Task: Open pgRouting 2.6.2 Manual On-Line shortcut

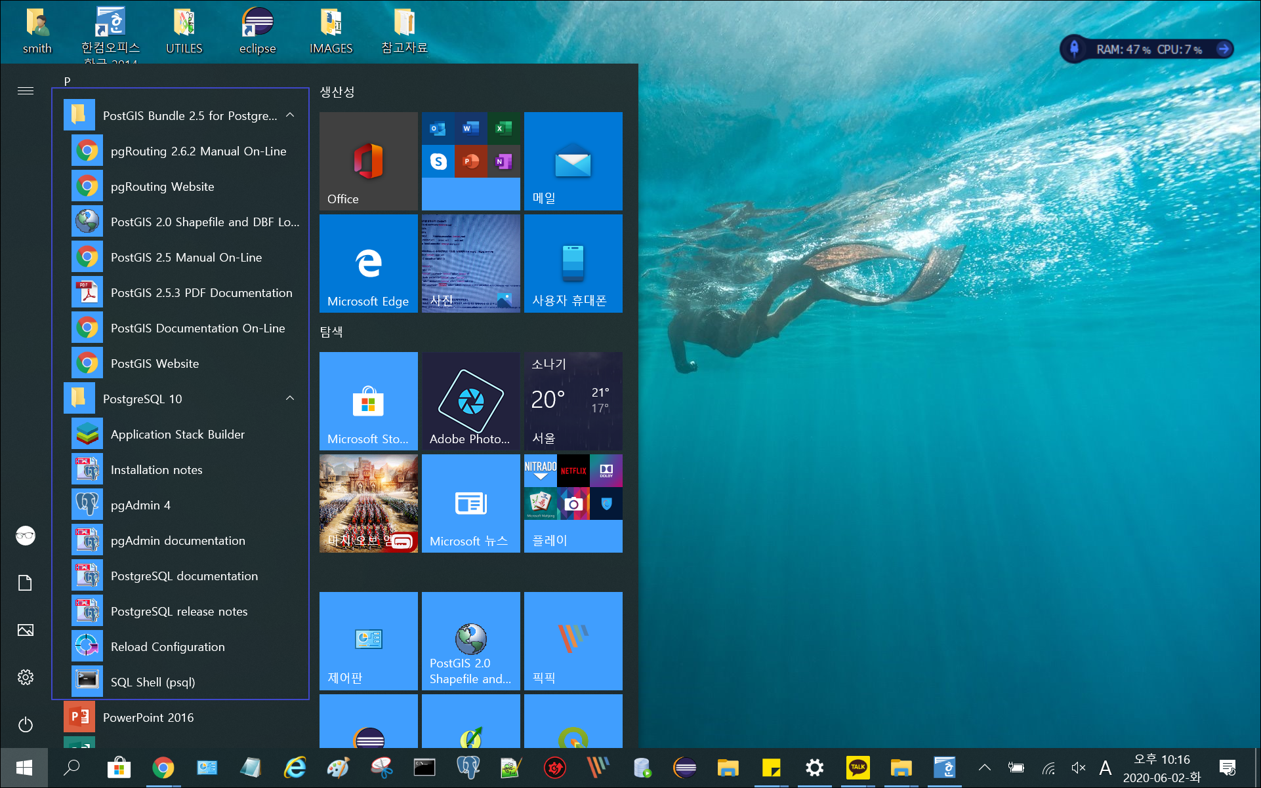Action: pyautogui.click(x=180, y=151)
